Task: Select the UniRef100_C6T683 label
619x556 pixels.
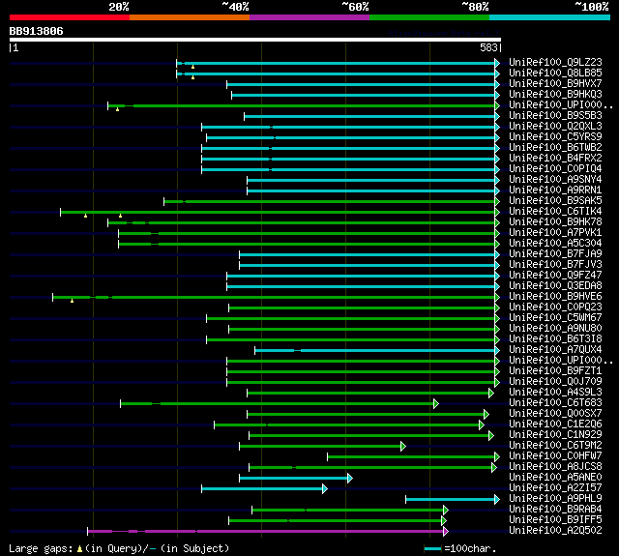Action: tap(555, 403)
